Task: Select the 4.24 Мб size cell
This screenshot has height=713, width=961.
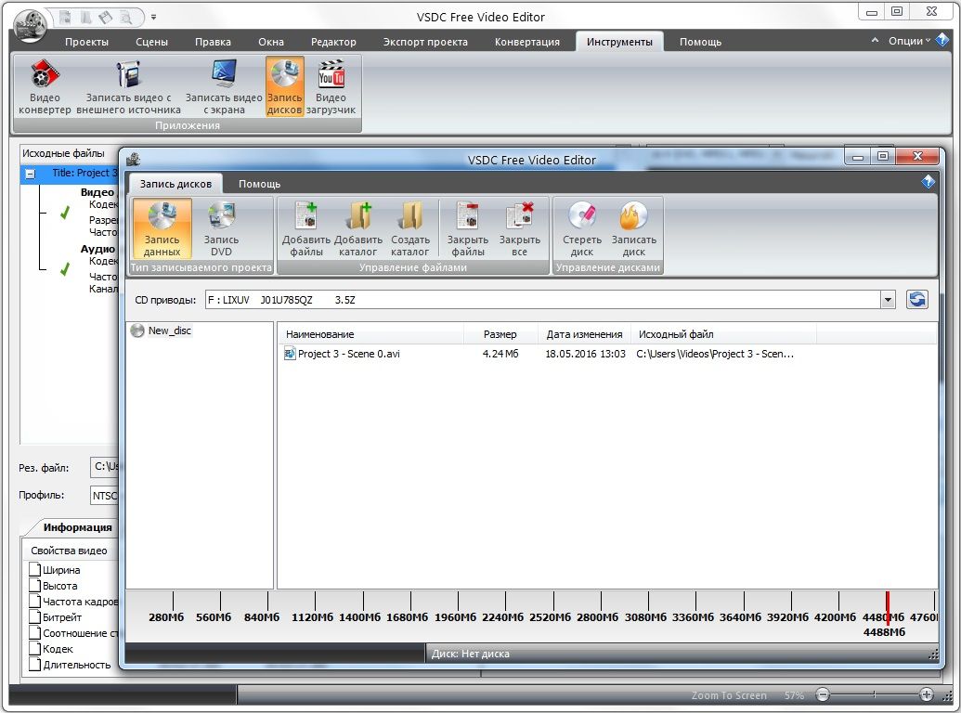Action: (500, 354)
